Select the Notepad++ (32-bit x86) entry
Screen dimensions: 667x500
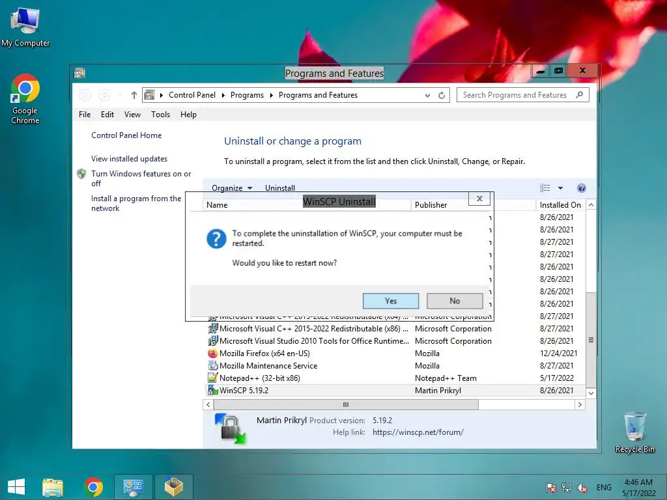pos(395,378)
